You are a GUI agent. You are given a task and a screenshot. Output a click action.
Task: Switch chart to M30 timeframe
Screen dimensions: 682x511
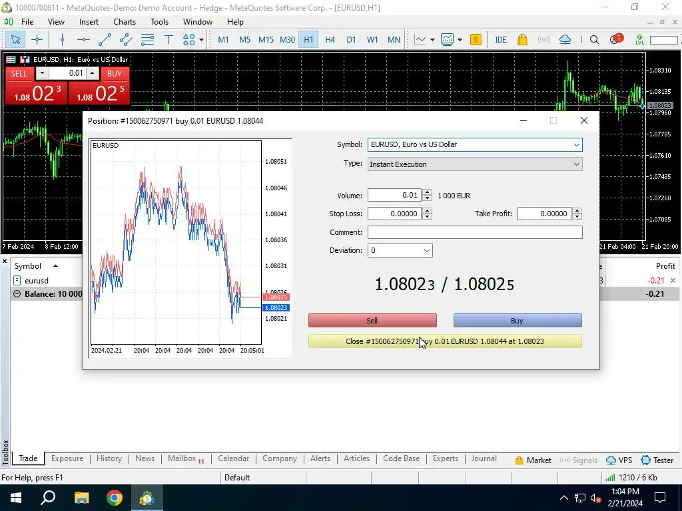click(287, 40)
